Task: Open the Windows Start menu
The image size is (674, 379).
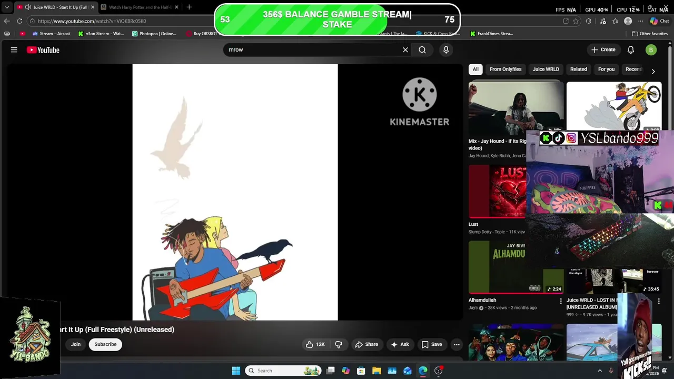Action: (x=236, y=371)
